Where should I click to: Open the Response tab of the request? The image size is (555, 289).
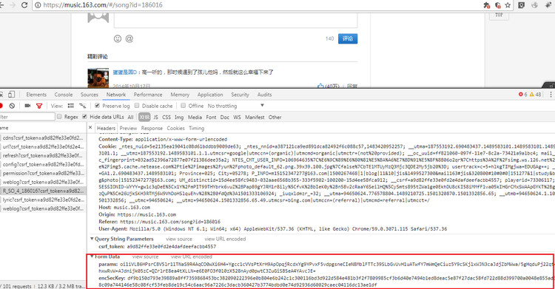pos(152,128)
